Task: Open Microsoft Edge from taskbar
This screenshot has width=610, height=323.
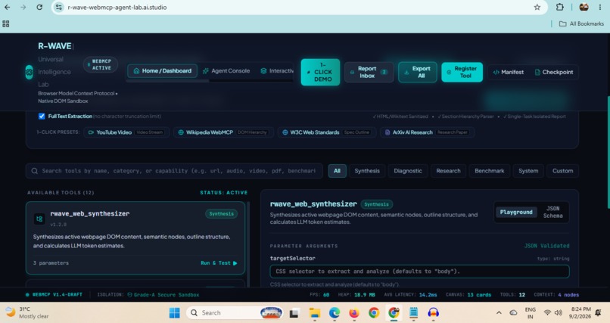Action: [335, 312]
